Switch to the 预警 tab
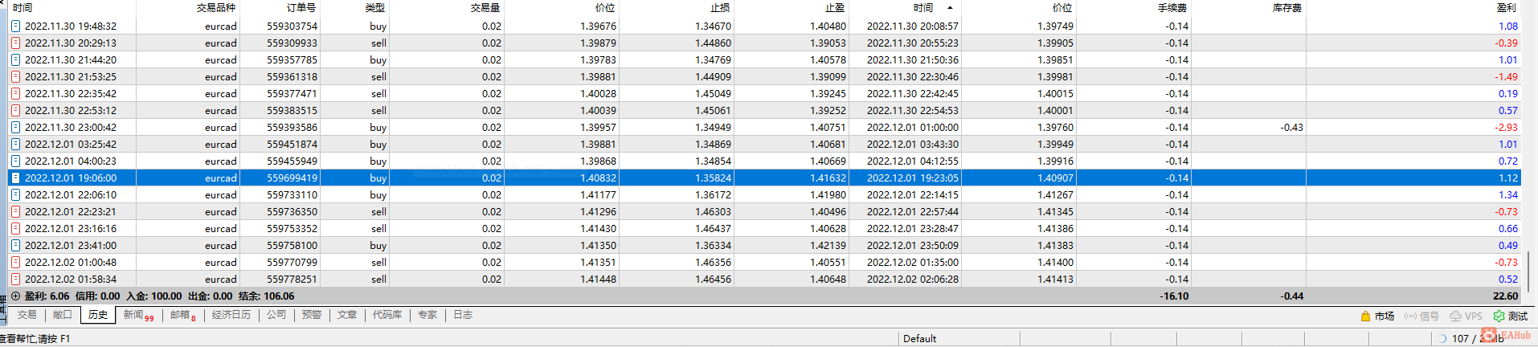Screen dimensions: 1538x347 pos(312,315)
